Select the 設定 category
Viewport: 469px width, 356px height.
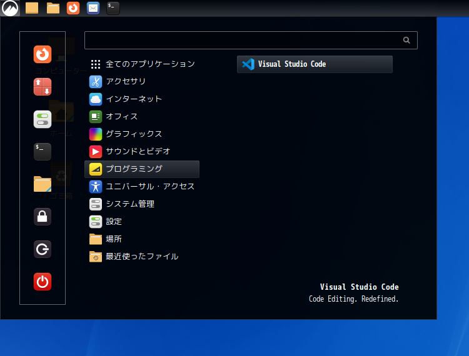[142, 222]
